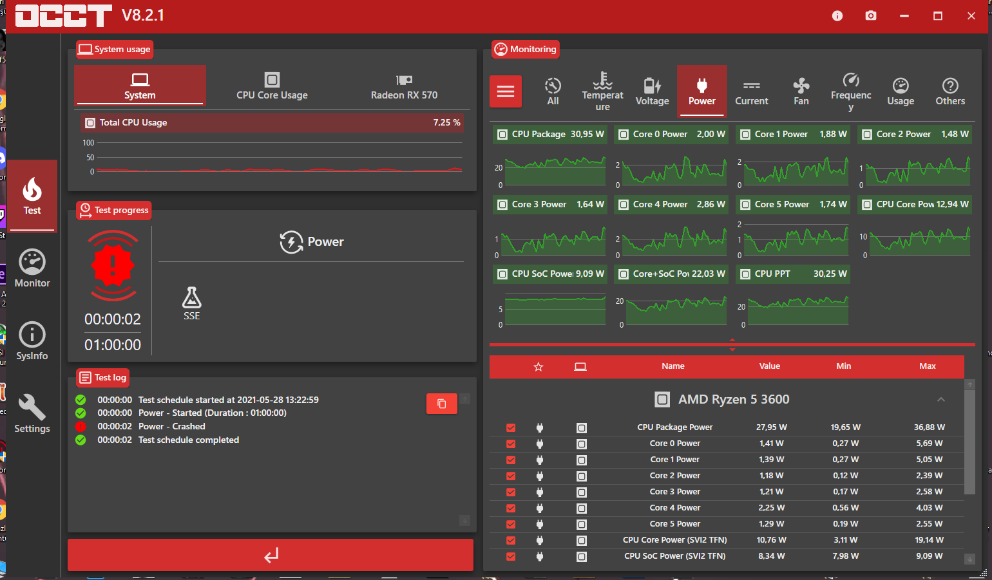Screen dimensions: 992x580
Task: Switch to Others sensor filter
Action: pyautogui.click(x=950, y=91)
